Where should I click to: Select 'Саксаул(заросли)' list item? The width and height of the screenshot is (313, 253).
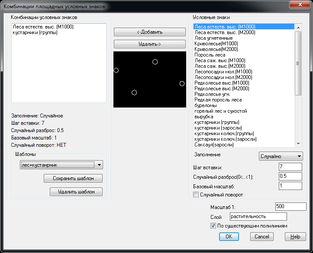click(244, 145)
